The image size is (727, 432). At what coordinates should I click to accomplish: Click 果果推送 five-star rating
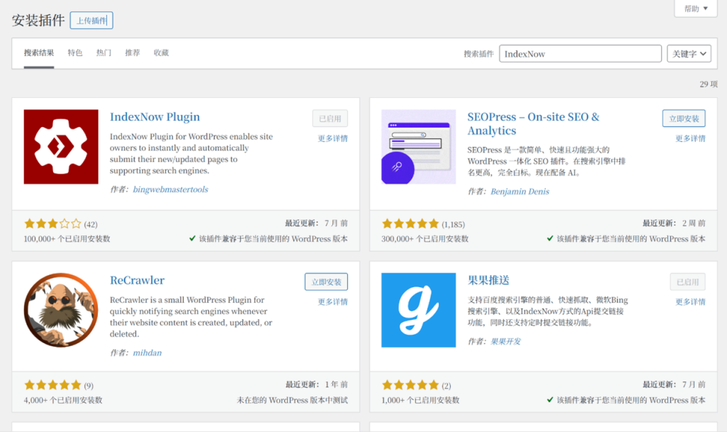410,385
